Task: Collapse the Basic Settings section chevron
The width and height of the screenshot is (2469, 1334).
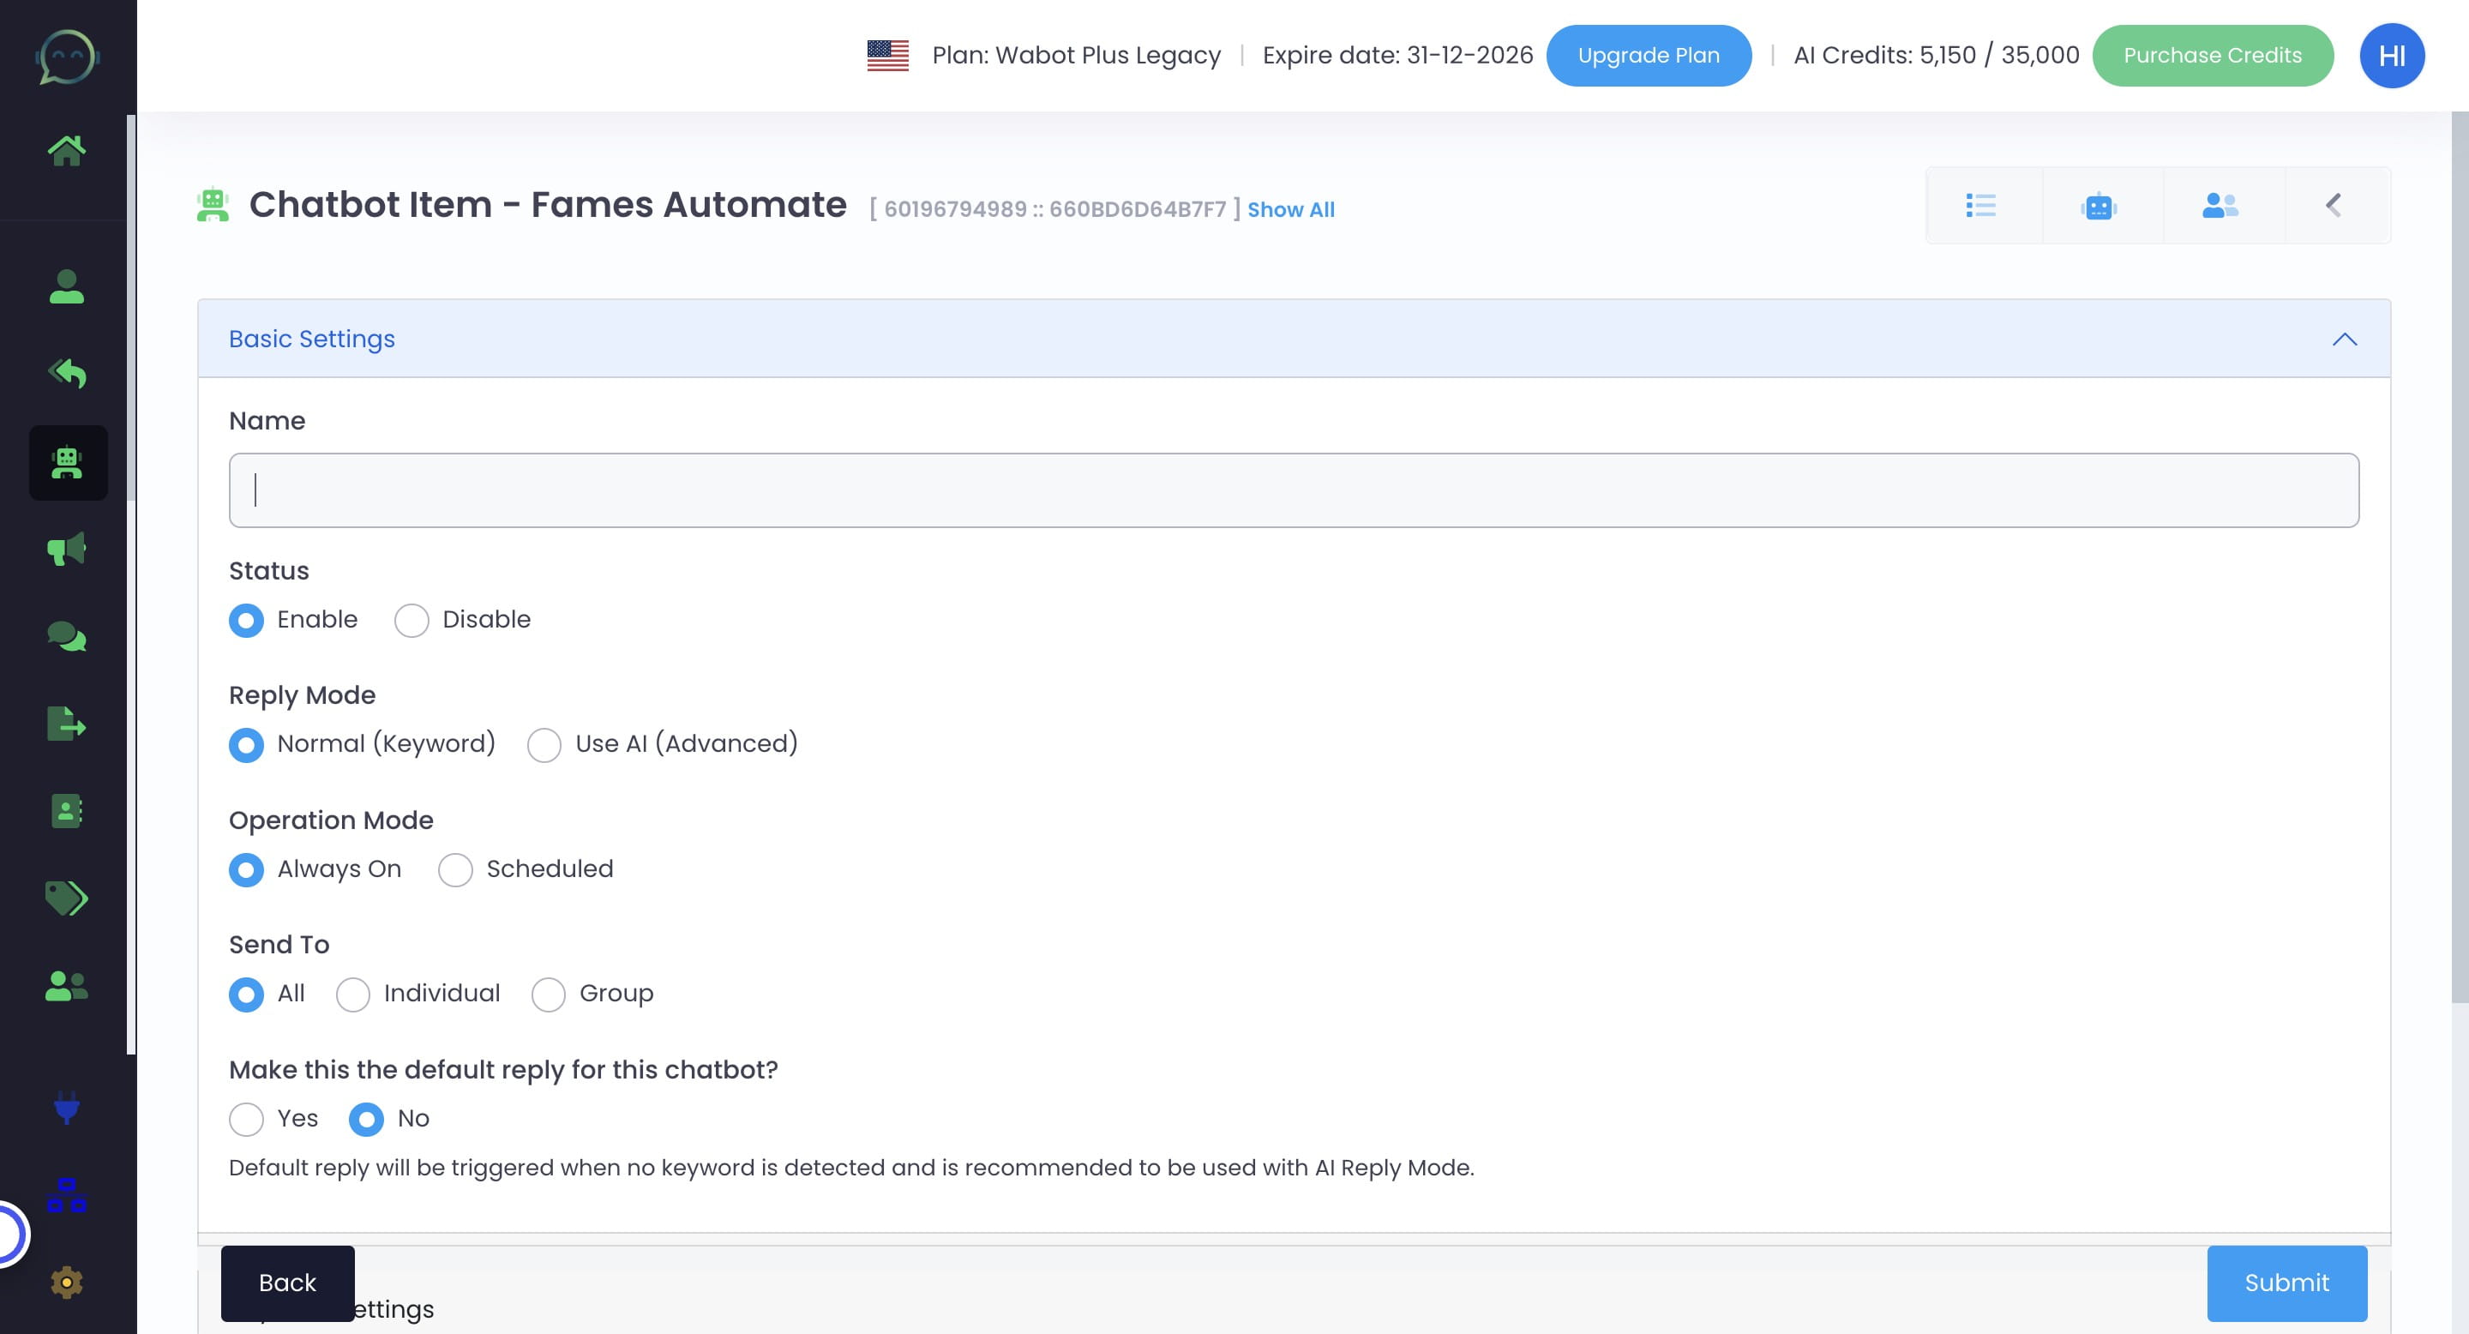Action: (x=2344, y=340)
